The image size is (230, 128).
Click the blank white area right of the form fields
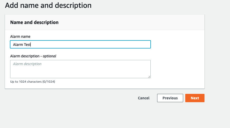point(177,60)
